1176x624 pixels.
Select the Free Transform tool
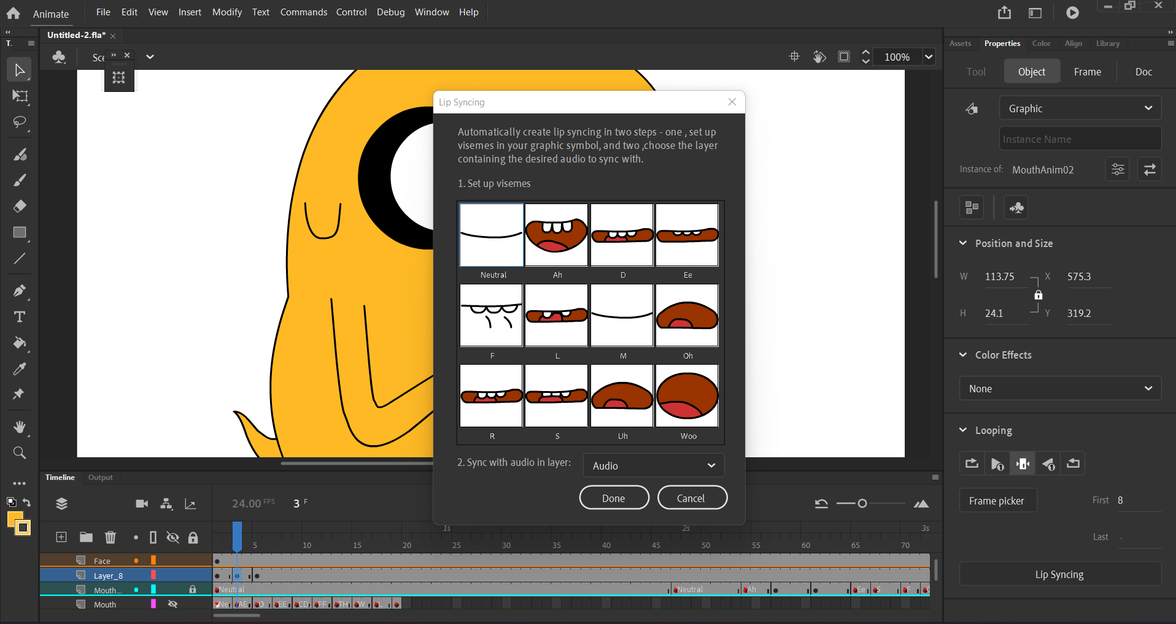[20, 96]
